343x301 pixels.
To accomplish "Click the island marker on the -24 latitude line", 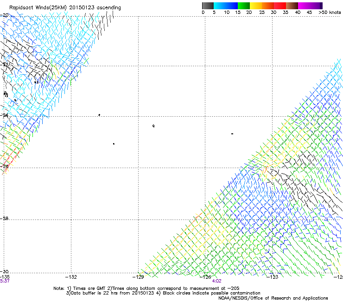I will (x=99, y=115).
